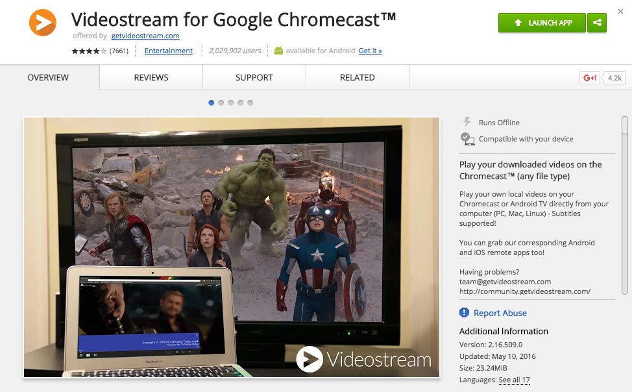Expand the See all 17 languages link
Viewport: 632px width, 392px height.
pyautogui.click(x=514, y=380)
